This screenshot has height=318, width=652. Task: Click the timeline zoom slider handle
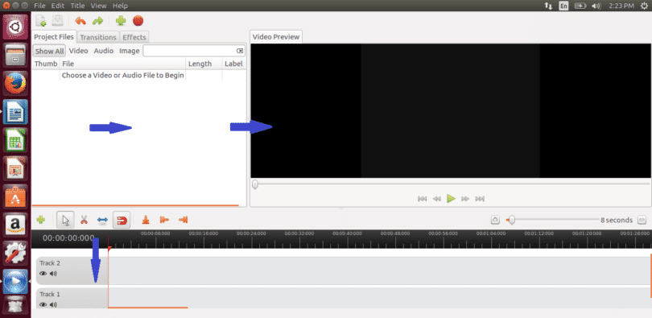512,220
